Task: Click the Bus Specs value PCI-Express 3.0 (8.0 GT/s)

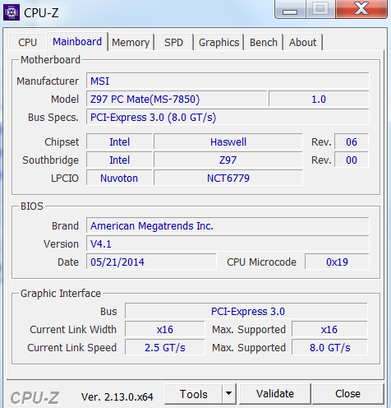Action: 228,118
